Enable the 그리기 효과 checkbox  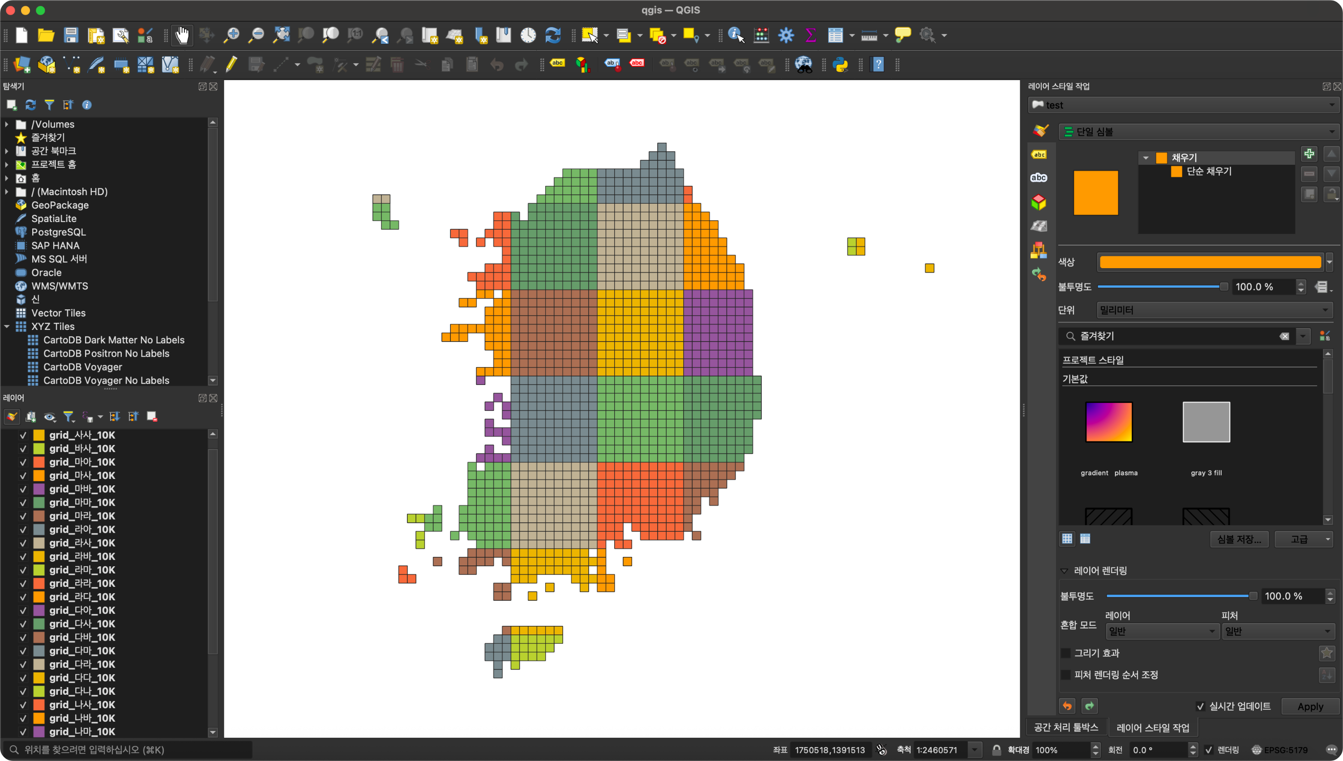pos(1065,653)
